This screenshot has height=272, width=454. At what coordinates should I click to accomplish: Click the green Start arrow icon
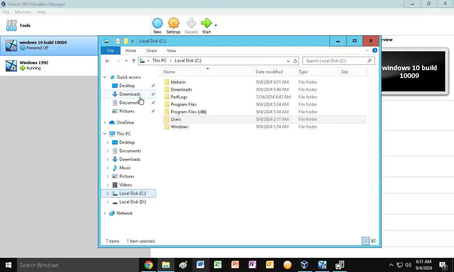(206, 23)
